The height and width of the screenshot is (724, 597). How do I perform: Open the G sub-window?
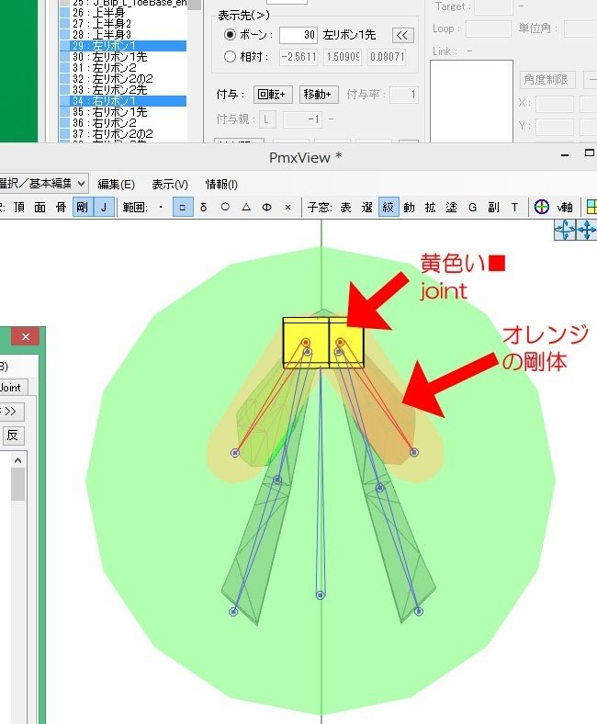[x=472, y=208]
